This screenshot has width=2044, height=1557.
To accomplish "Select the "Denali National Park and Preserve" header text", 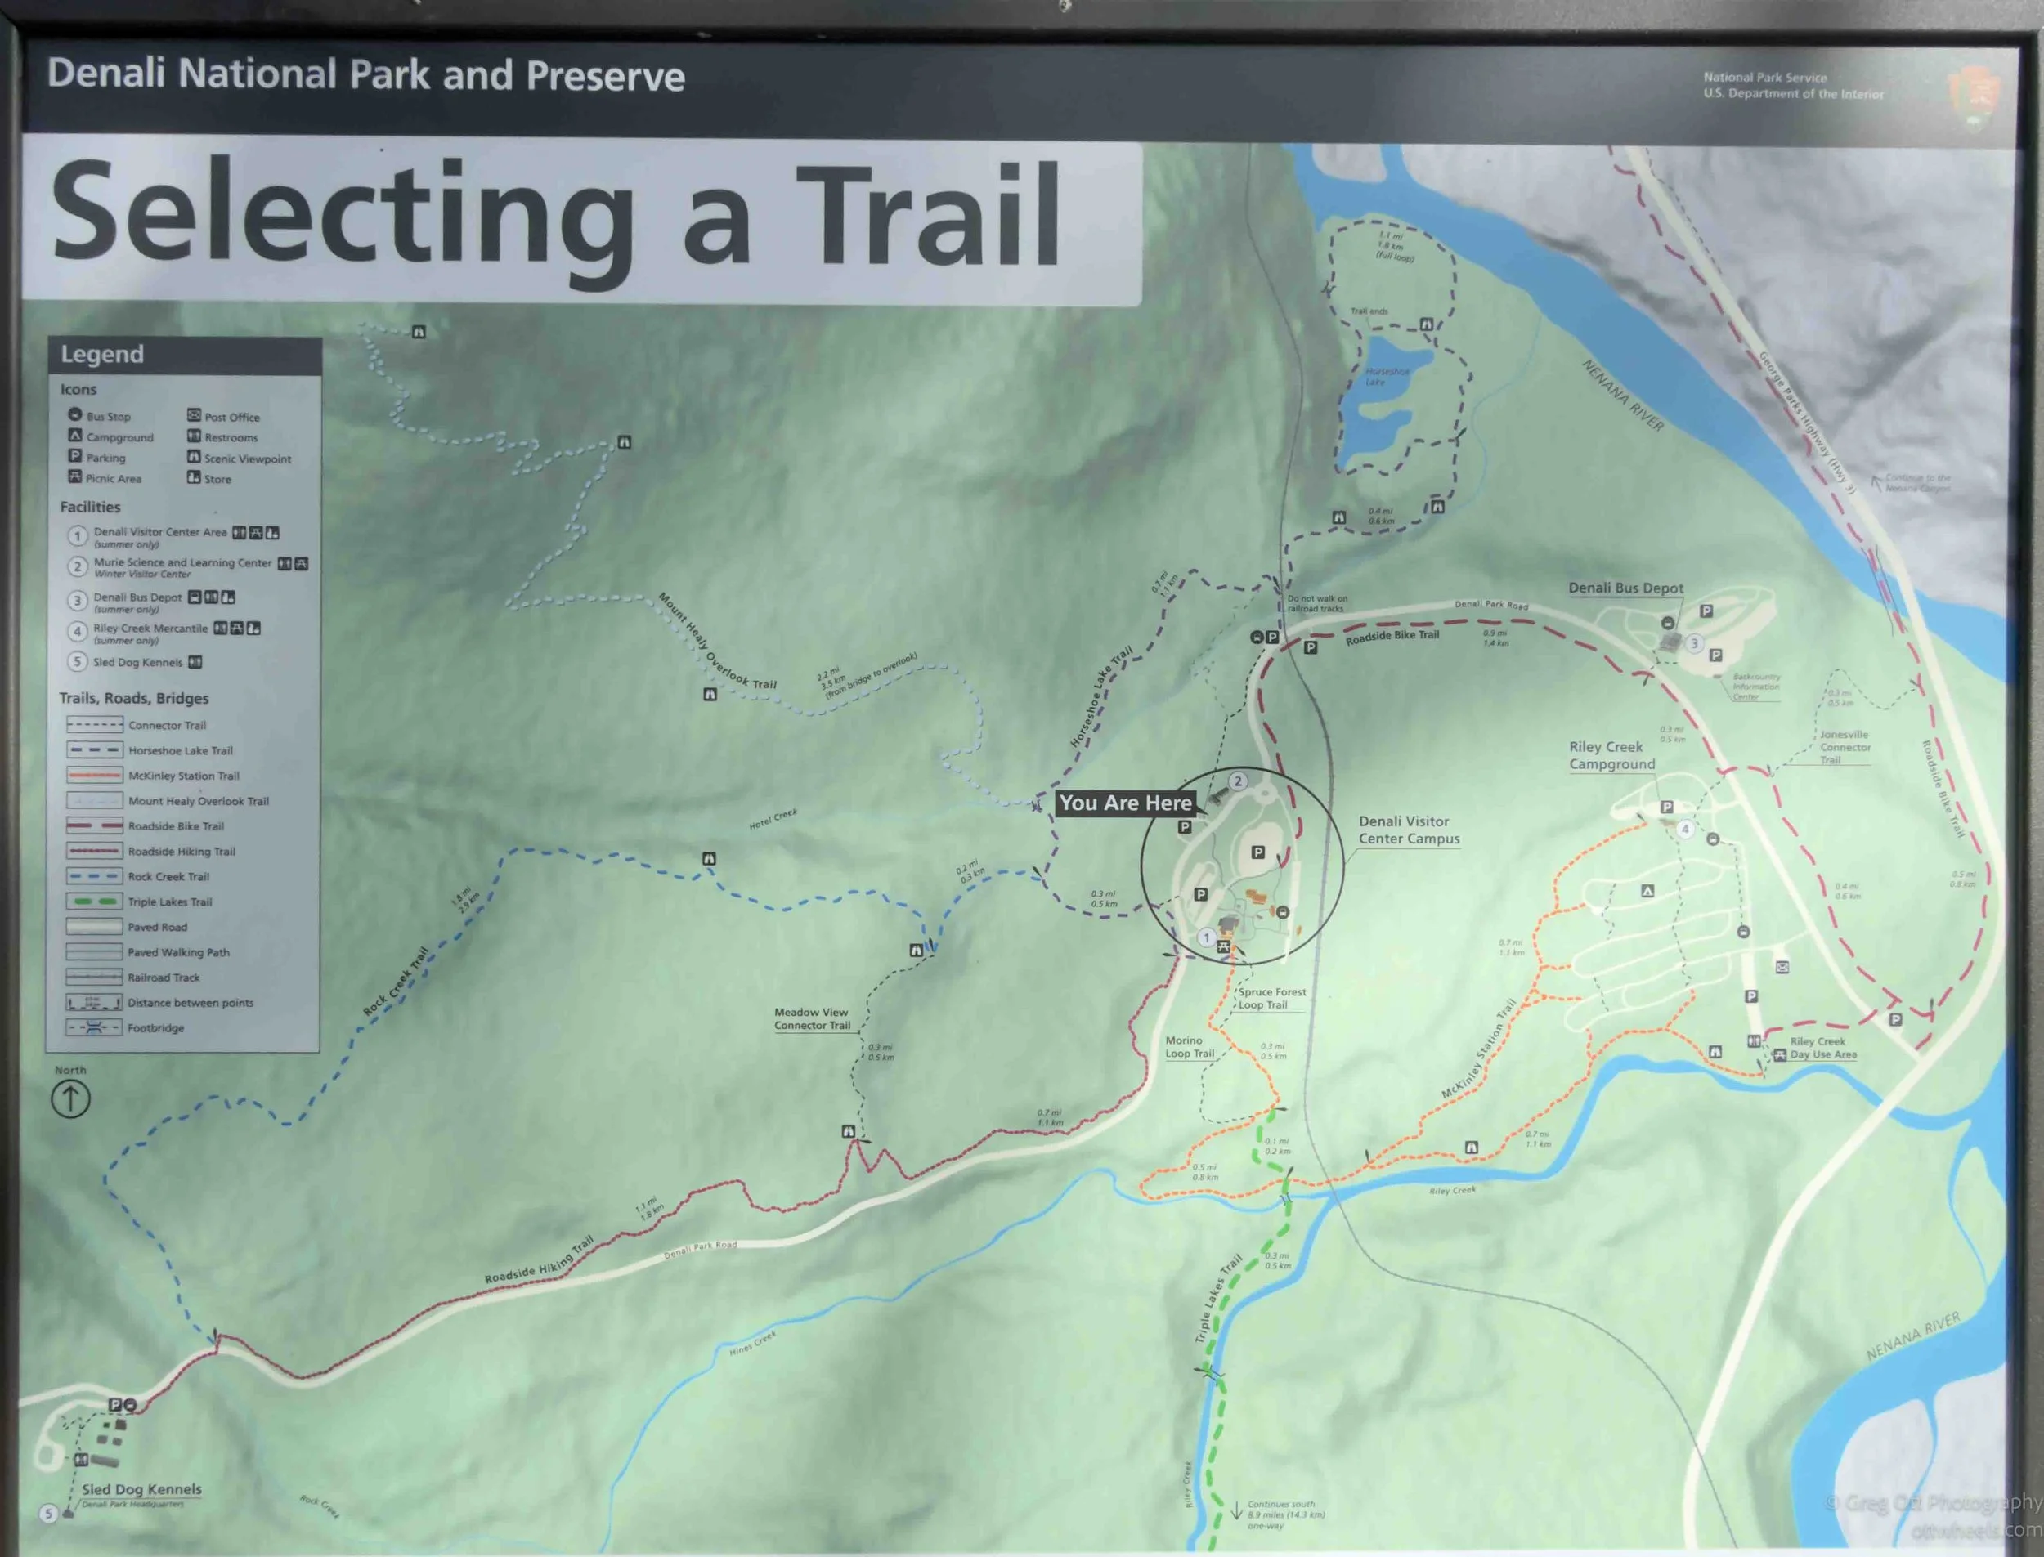I will pyautogui.click(x=366, y=75).
